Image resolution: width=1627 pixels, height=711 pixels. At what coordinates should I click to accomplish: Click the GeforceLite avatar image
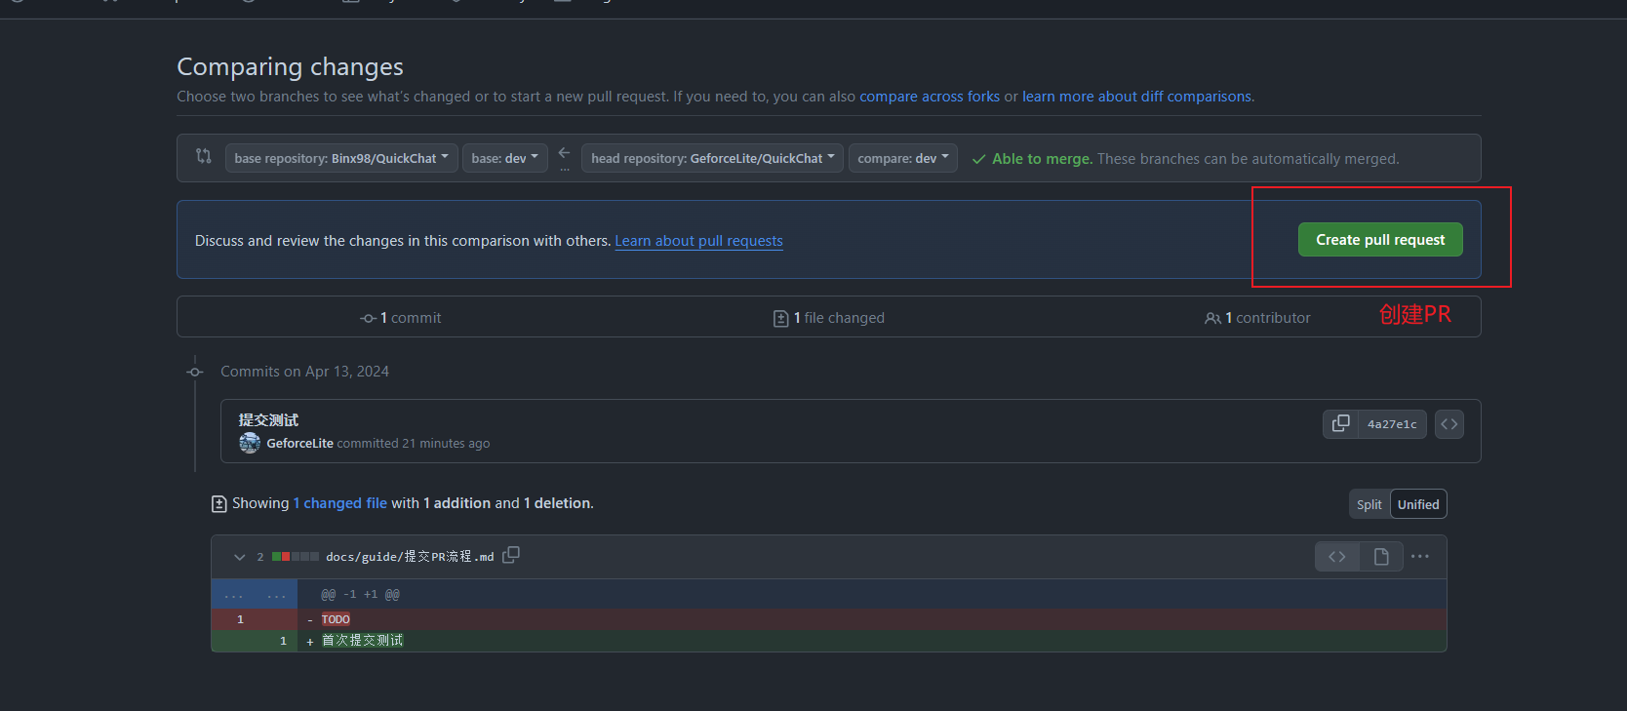[x=250, y=443]
